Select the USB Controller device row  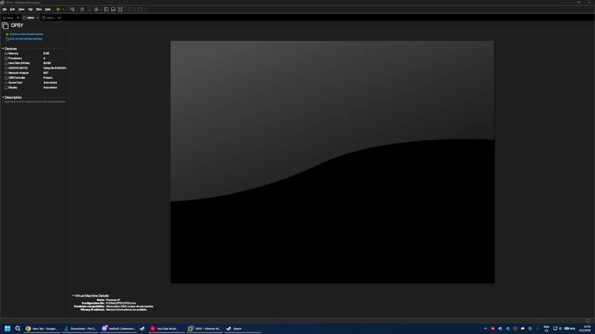(x=35, y=78)
